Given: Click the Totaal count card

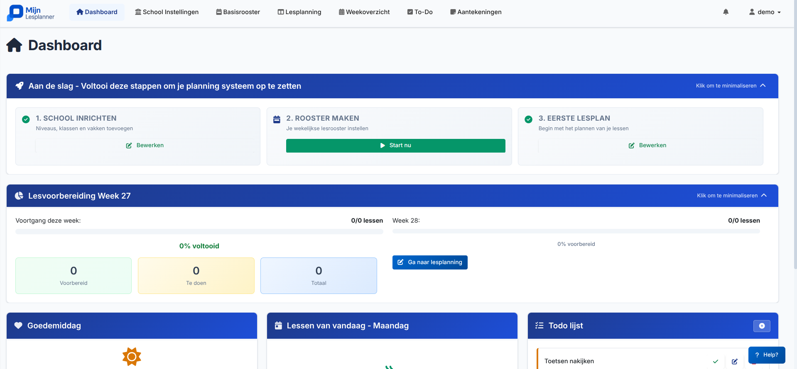Looking at the screenshot, I should tap(319, 276).
